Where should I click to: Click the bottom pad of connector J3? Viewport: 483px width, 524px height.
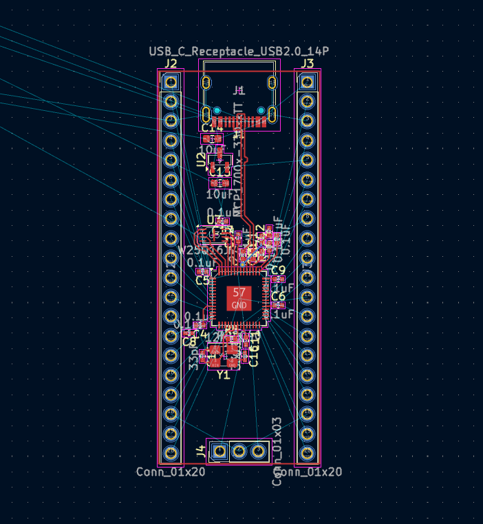pos(308,451)
